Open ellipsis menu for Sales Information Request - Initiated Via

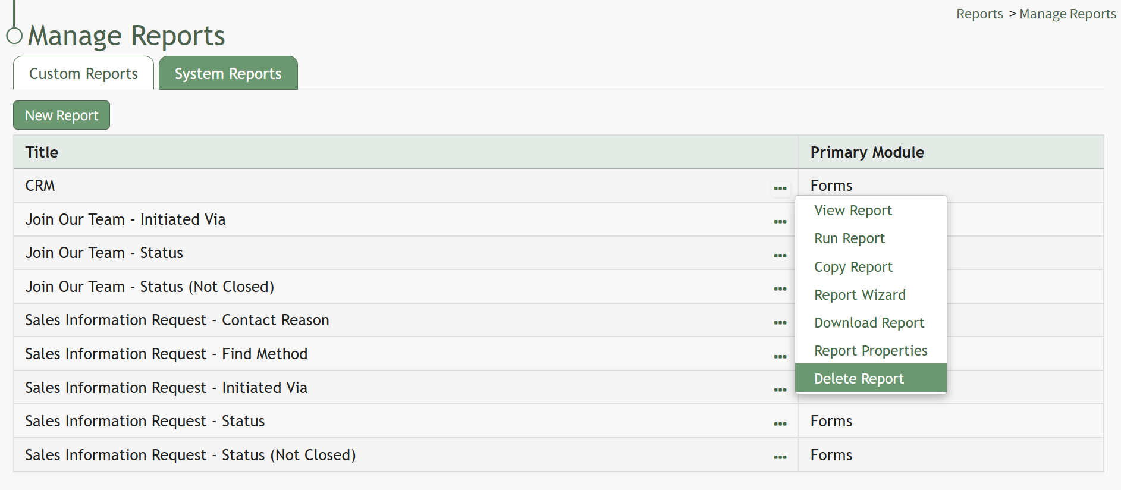click(780, 390)
